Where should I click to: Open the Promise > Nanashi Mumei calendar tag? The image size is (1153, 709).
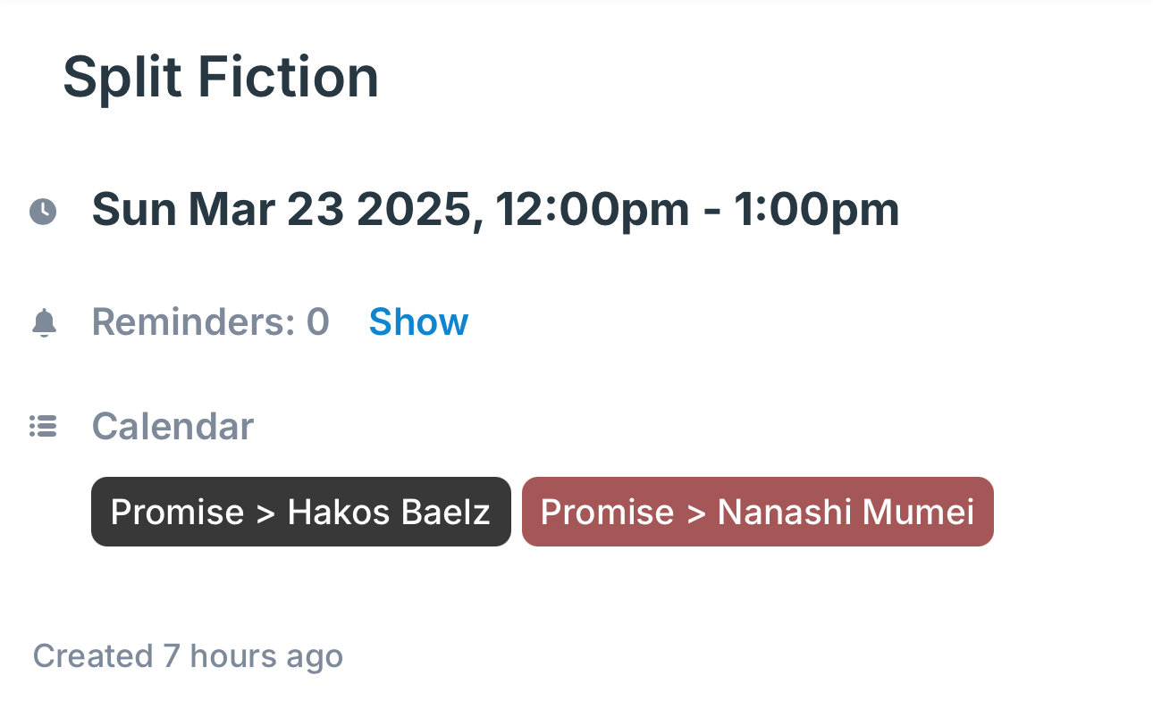758,512
